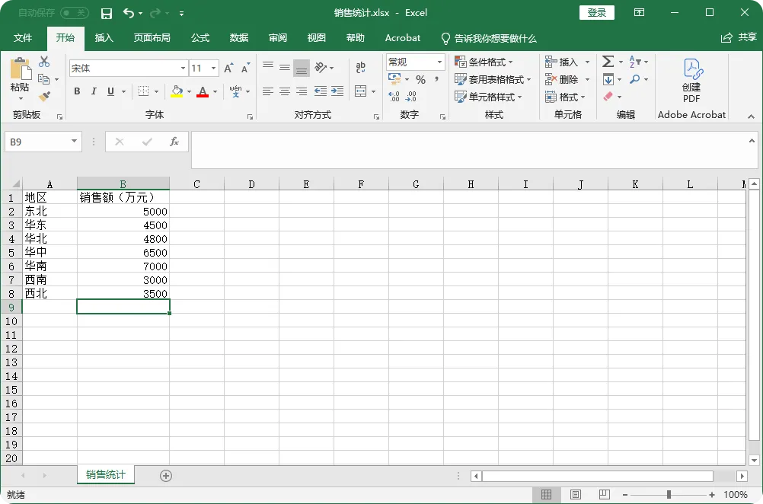The height and width of the screenshot is (504, 763).
Task: Increase decimal places icon
Action: 394,97
